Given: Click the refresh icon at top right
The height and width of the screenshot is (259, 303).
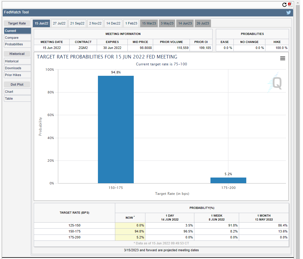Looking at the screenshot, I should click(284, 5).
